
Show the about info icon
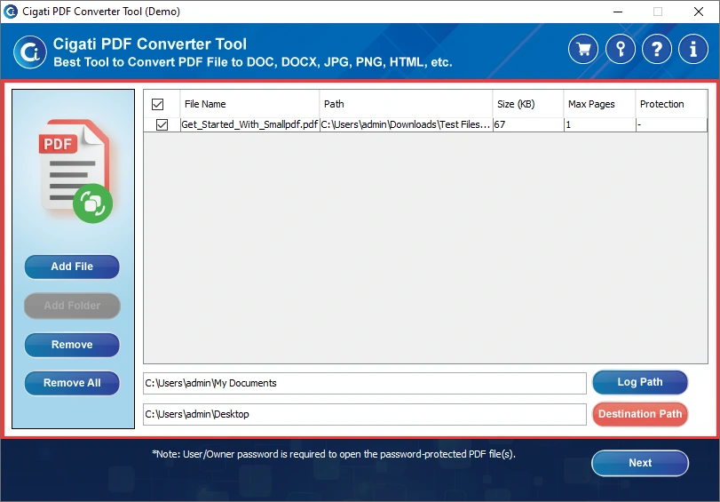[693, 49]
